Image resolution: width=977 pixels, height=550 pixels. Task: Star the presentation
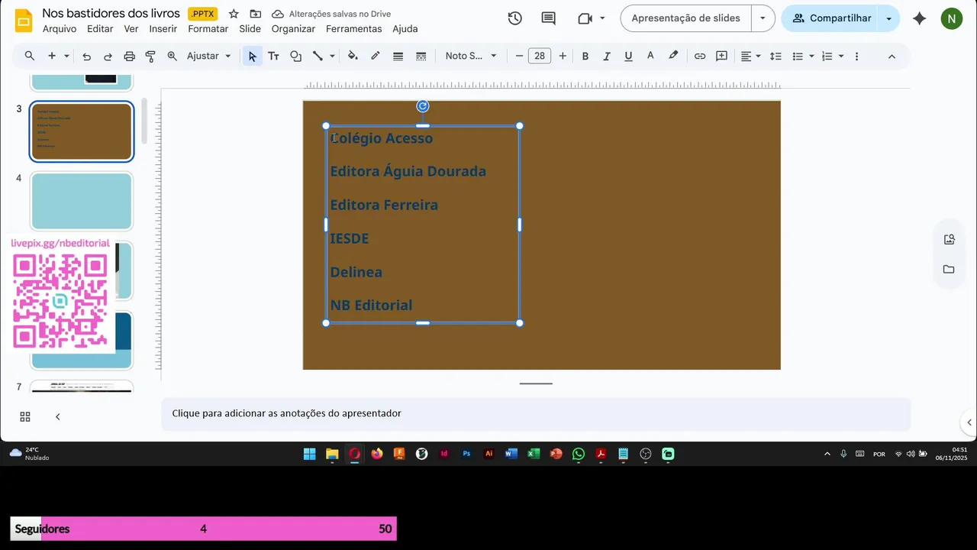click(x=234, y=14)
